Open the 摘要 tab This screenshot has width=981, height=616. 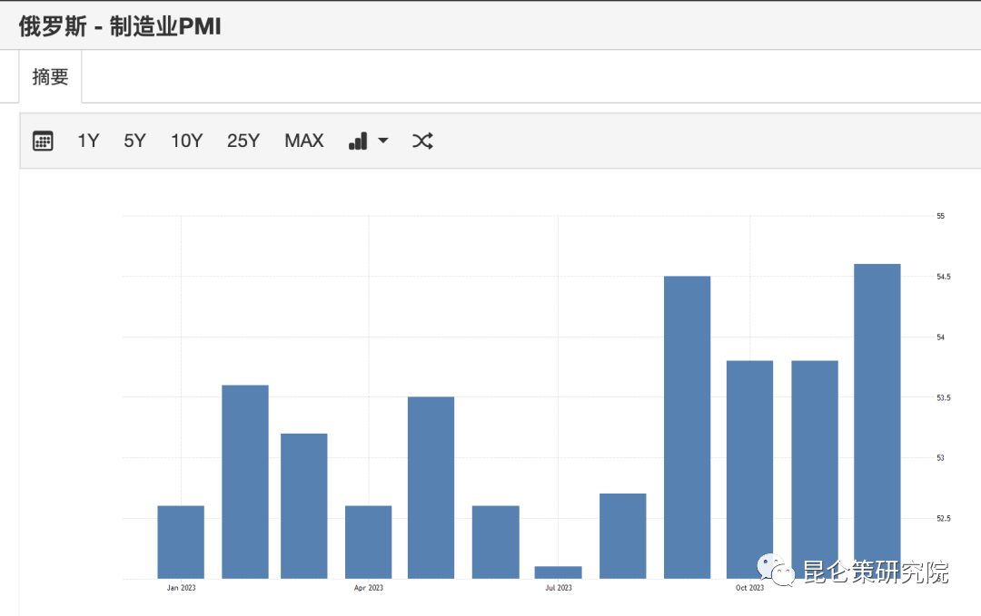[x=51, y=77]
